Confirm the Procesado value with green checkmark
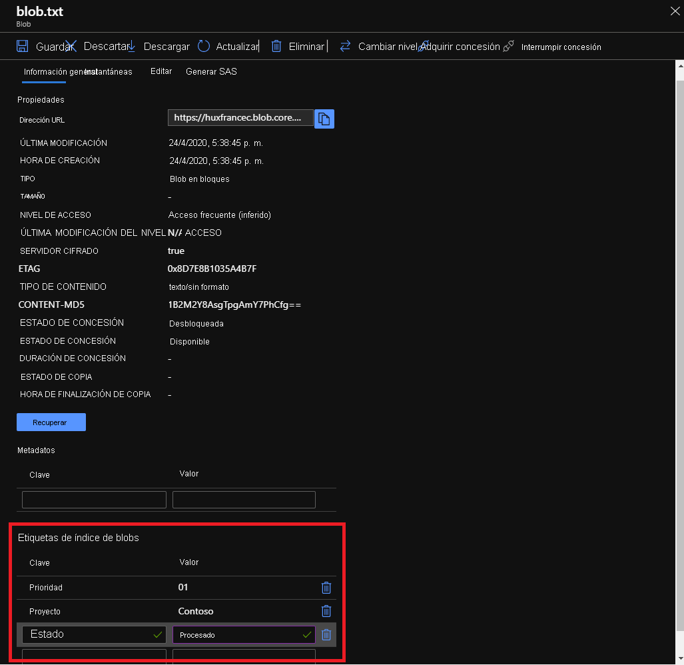The height and width of the screenshot is (665, 684). coord(306,634)
